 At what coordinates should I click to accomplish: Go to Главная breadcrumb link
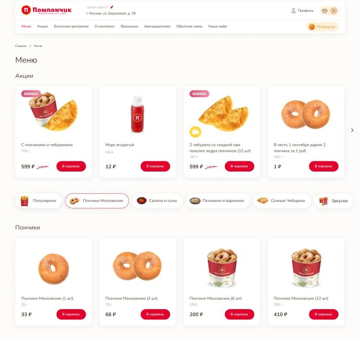pyautogui.click(x=21, y=46)
